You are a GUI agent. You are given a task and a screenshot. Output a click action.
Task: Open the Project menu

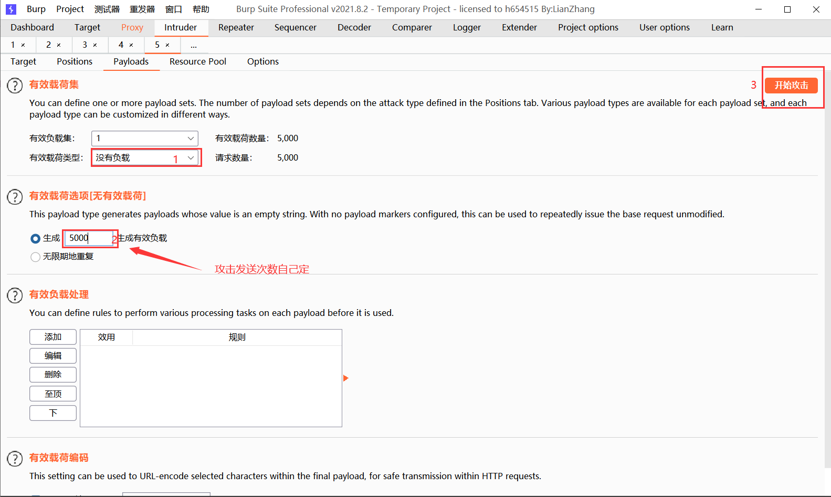[x=70, y=9]
